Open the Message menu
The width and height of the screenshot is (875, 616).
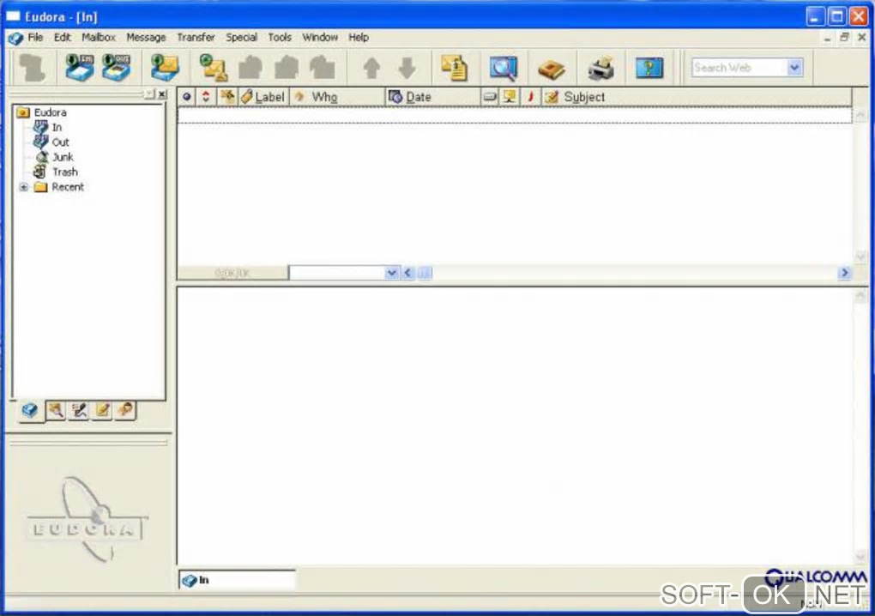[146, 38]
